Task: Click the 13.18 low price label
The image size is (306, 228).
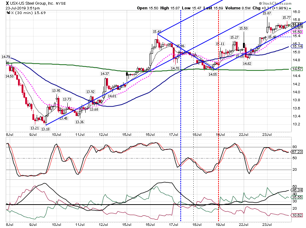Action: 45,129
